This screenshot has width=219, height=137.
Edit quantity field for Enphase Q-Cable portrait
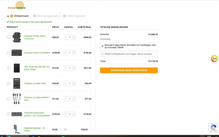coord(70,99)
